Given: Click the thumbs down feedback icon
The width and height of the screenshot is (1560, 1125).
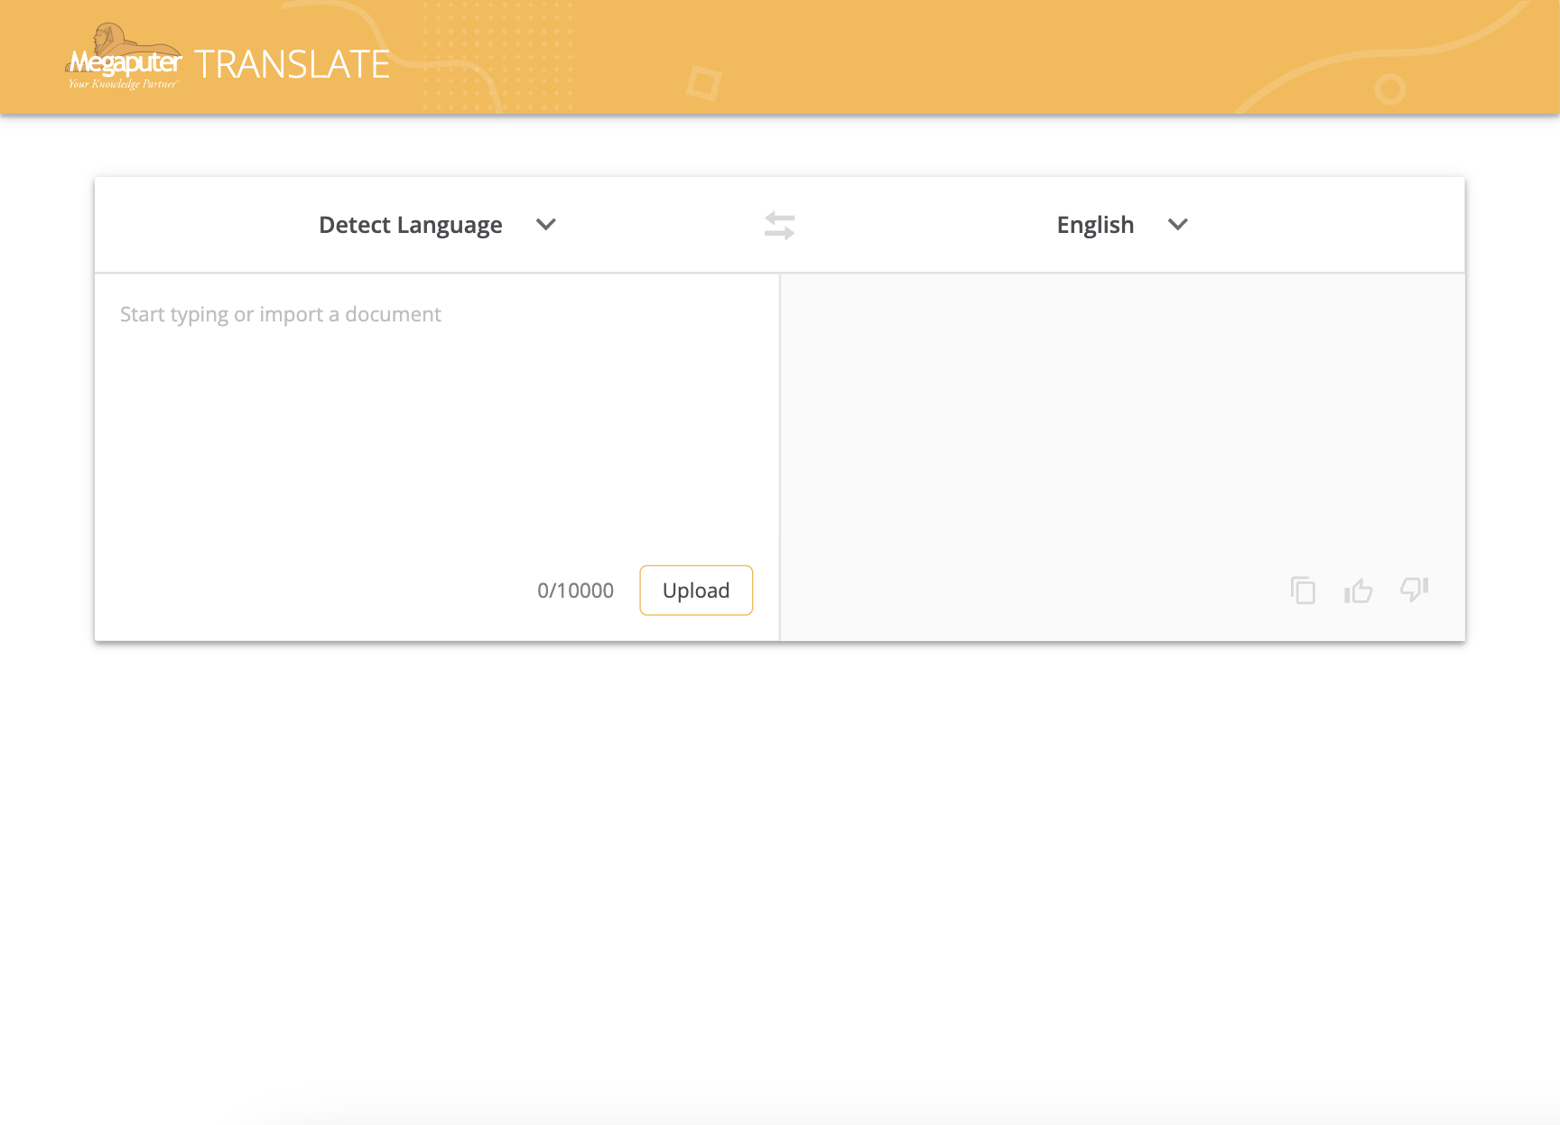Looking at the screenshot, I should pyautogui.click(x=1414, y=590).
